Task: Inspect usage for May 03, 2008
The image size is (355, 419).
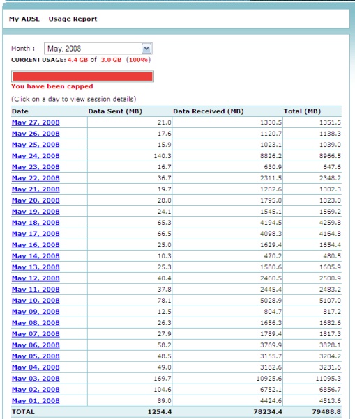Action: 36,379
